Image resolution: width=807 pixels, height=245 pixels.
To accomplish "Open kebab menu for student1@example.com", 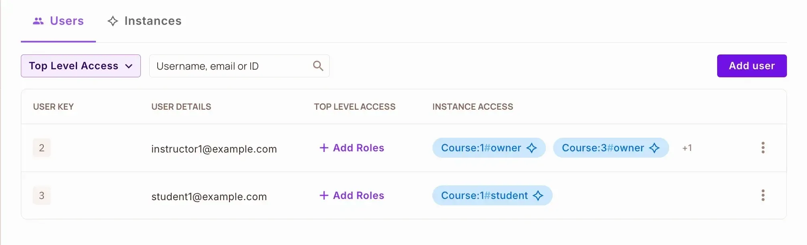I will (x=763, y=195).
